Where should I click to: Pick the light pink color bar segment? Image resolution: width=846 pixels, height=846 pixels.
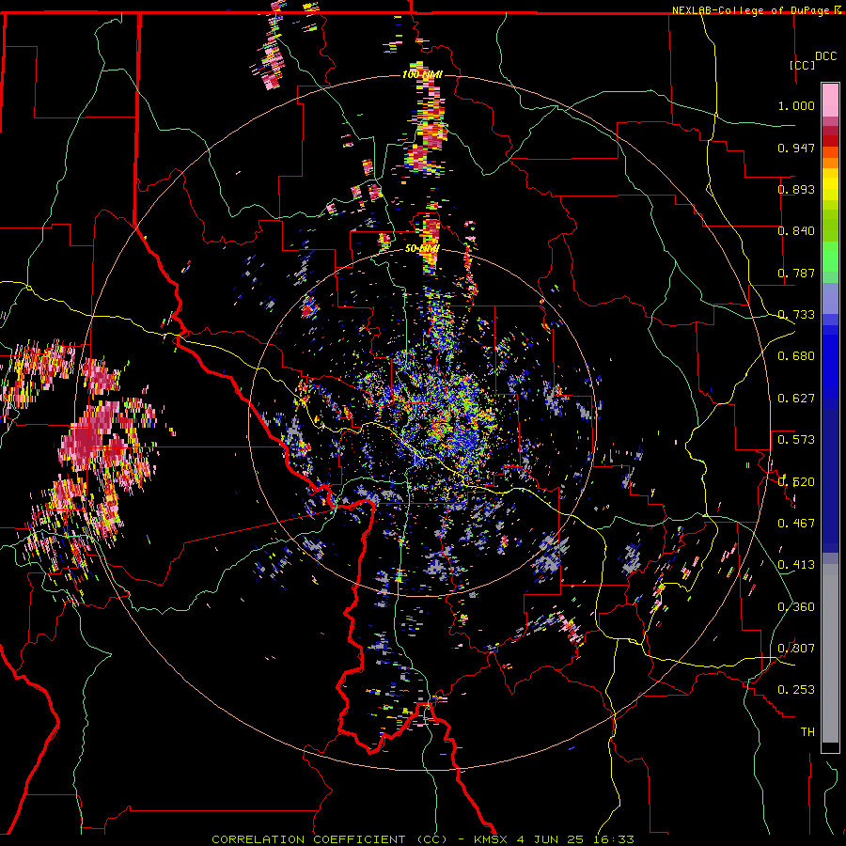[830, 101]
